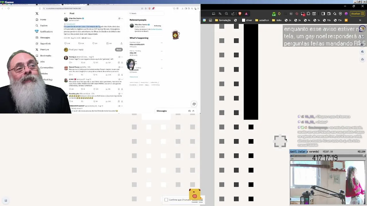This screenshot has height=206, width=367.
Task: Click Grok icon on main post
Action: tap(119, 18)
